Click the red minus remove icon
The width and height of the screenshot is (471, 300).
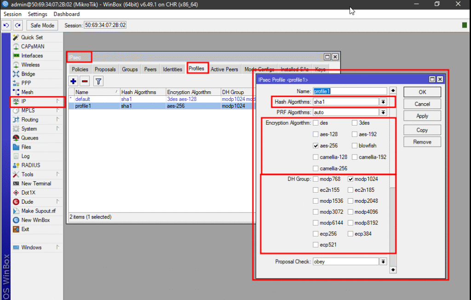coord(85,81)
